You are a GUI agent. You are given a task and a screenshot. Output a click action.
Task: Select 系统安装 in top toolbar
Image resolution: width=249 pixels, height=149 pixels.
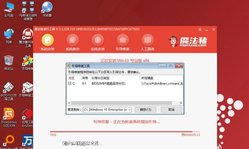point(47,42)
